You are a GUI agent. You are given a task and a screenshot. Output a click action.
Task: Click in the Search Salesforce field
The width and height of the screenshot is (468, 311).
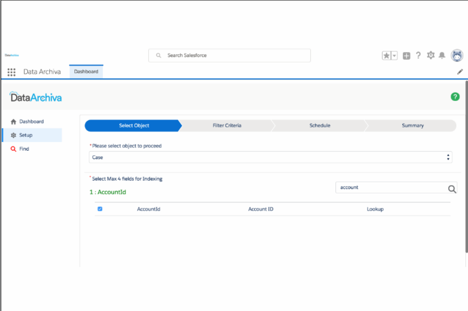229,56
